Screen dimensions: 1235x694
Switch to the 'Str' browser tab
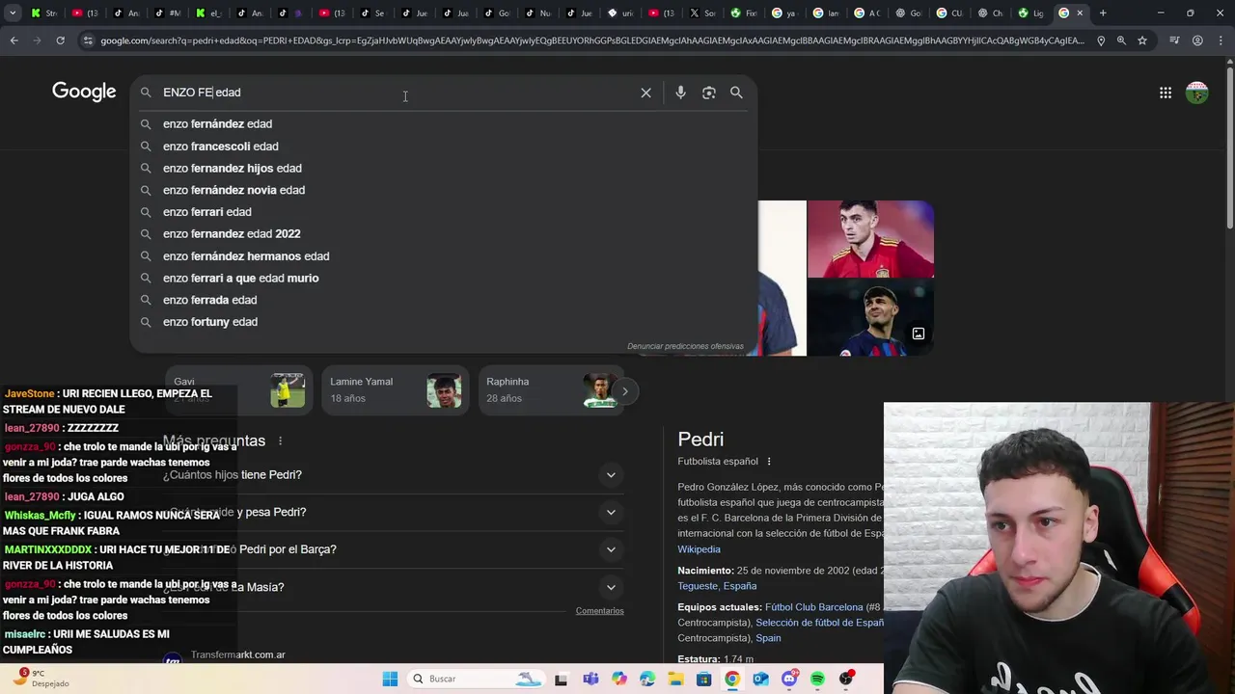tap(44, 13)
